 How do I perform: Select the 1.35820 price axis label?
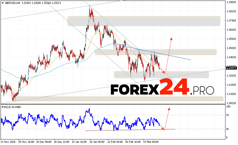tap(231, 39)
